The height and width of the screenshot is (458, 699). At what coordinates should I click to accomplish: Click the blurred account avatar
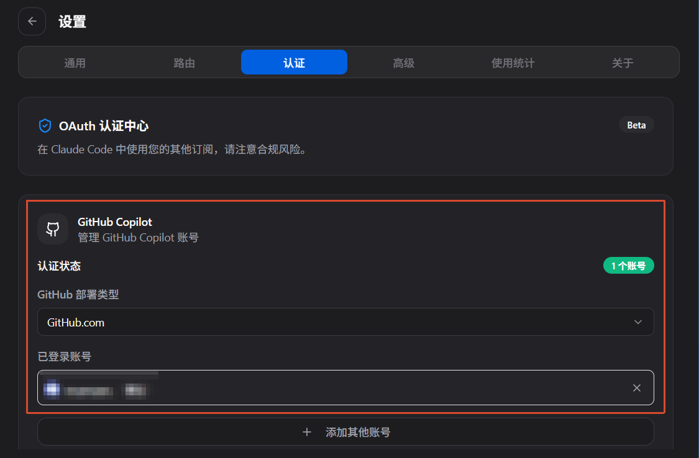pyautogui.click(x=52, y=389)
